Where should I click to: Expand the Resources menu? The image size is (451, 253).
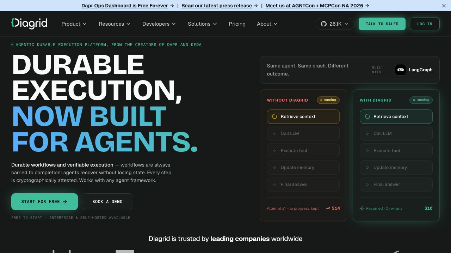pos(115,24)
